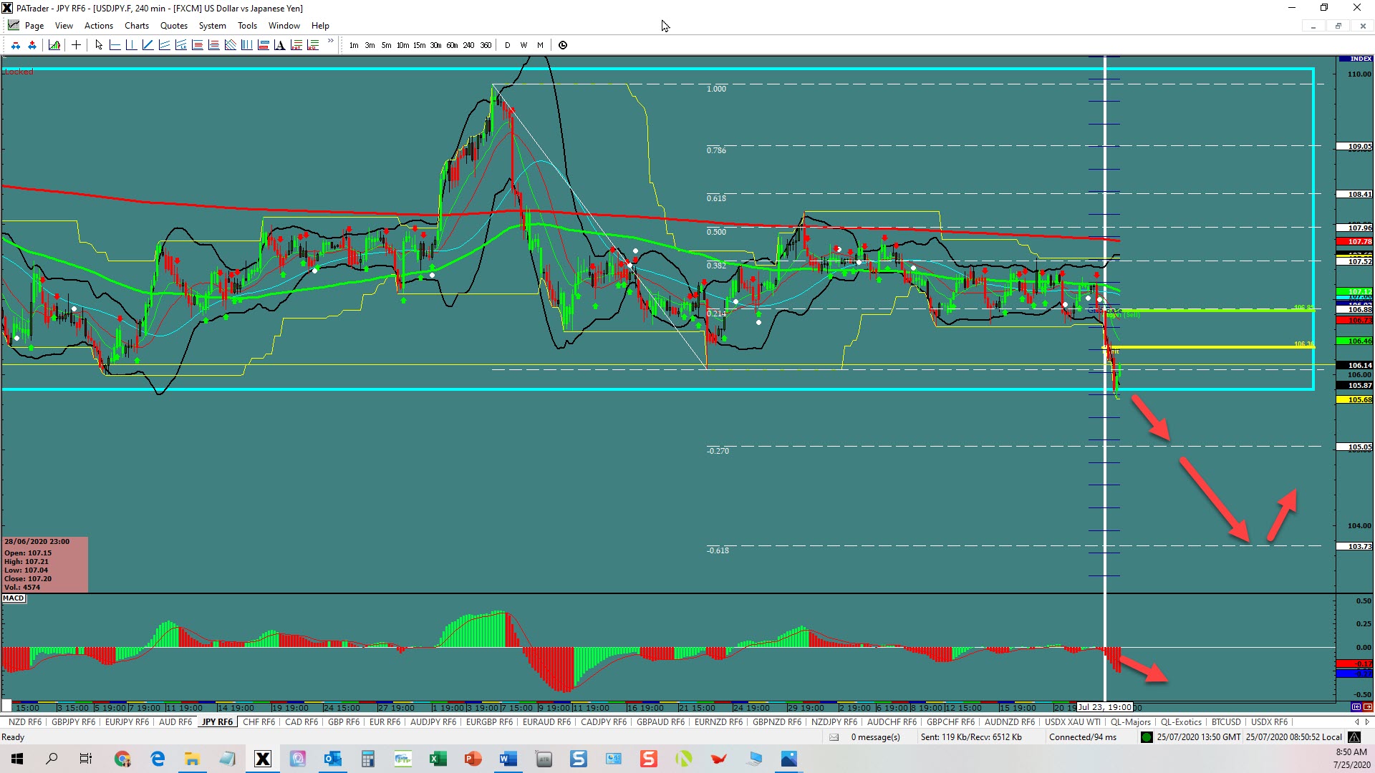1375x773 pixels.
Task: Switch chart to 3m timeframe
Action: coord(370,45)
